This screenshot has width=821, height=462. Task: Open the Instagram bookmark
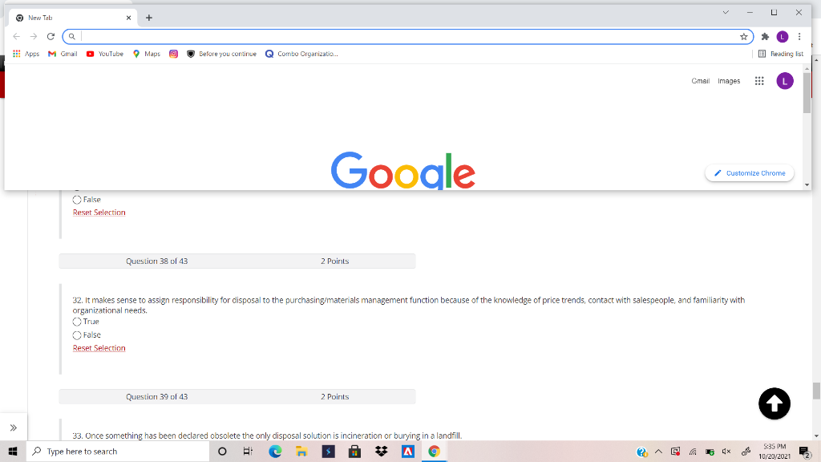click(x=172, y=54)
